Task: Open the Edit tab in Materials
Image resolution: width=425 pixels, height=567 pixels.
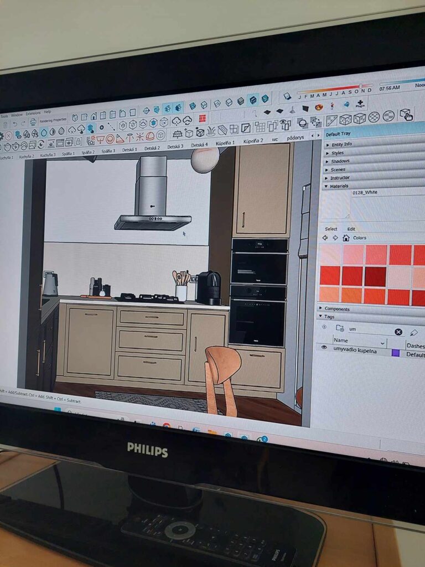Action: tap(351, 229)
